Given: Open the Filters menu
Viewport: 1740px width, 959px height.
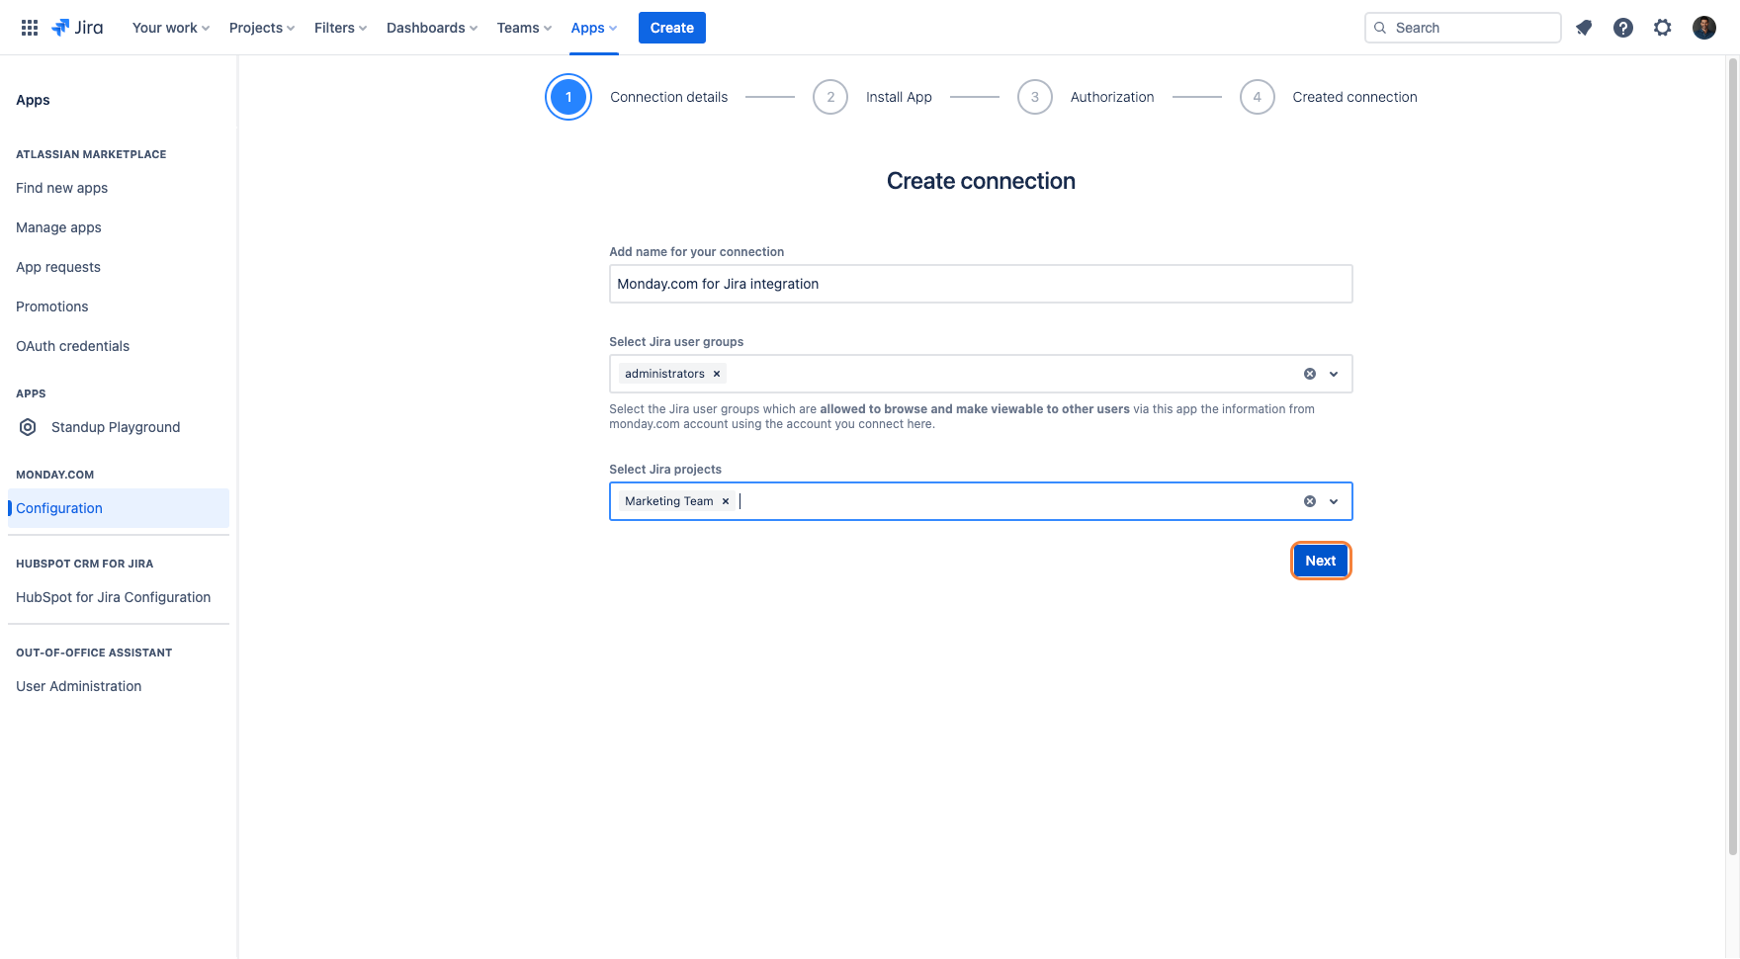Looking at the screenshot, I should [x=340, y=28].
